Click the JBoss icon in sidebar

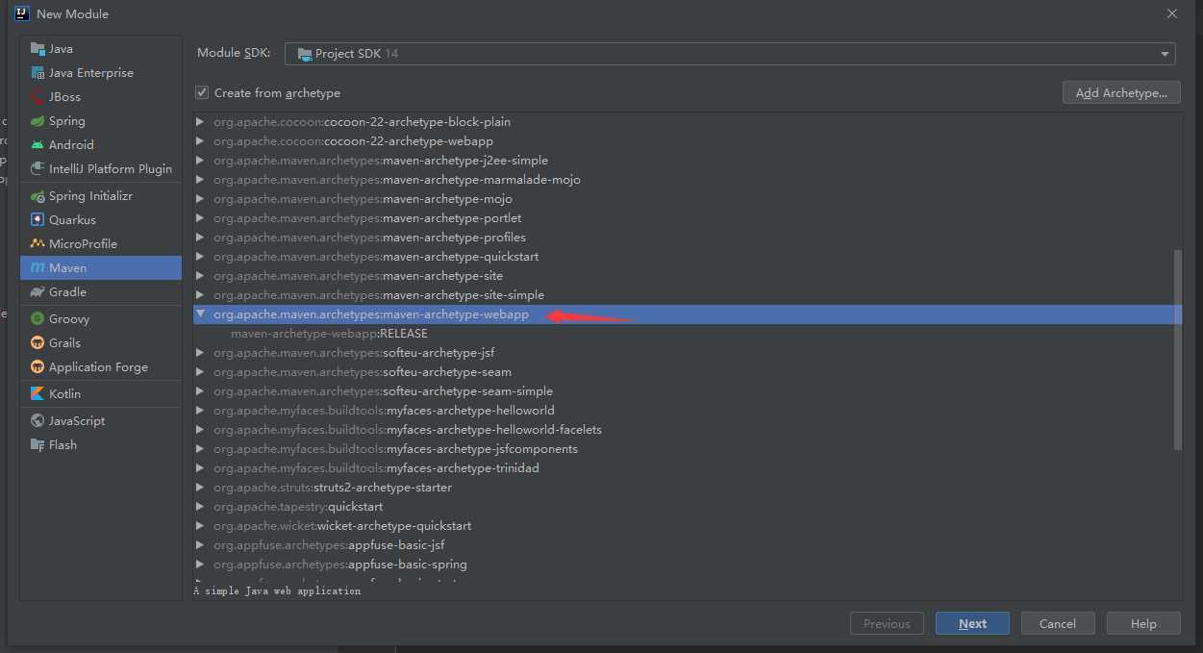[x=38, y=97]
